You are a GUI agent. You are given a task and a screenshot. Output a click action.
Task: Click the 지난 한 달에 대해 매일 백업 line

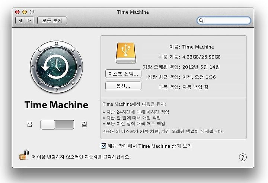click(x=132, y=118)
